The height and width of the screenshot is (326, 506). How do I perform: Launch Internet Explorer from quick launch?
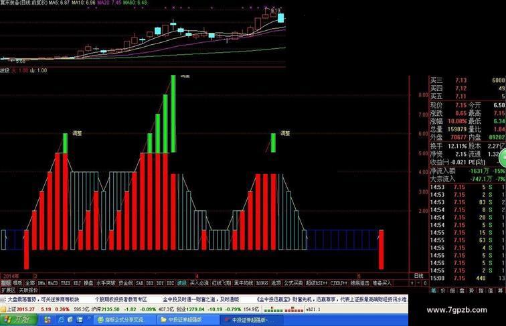[61, 320]
